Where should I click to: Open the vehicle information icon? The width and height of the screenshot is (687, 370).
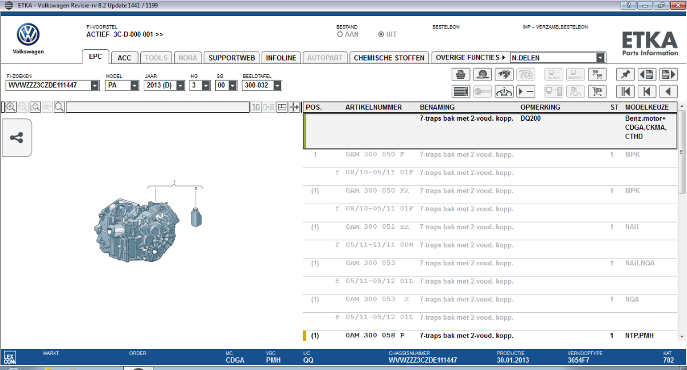click(x=504, y=91)
